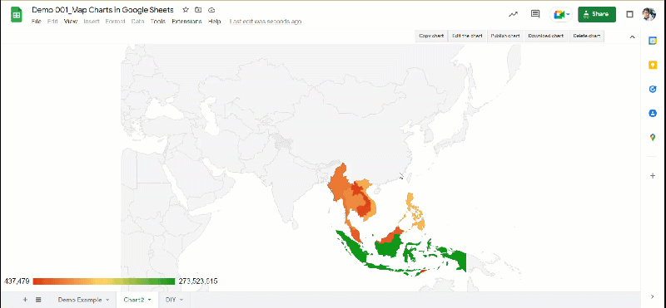Open the all sheets list icon
Screen dimensions: 666x308
point(38,300)
